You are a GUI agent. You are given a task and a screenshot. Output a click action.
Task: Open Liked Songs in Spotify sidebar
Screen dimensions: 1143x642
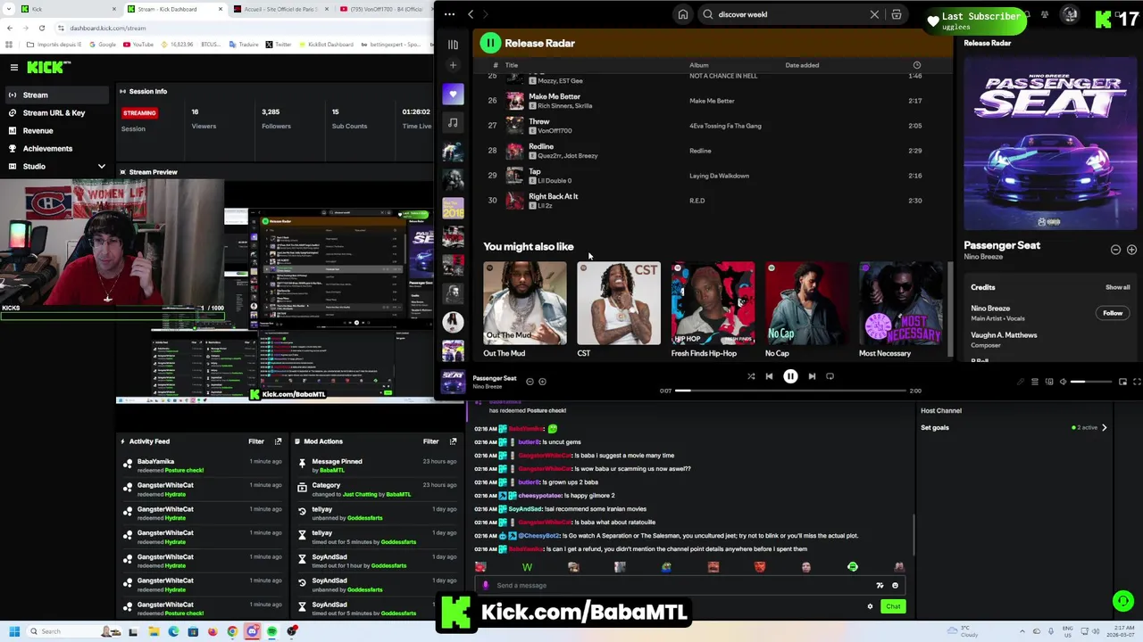(x=453, y=95)
